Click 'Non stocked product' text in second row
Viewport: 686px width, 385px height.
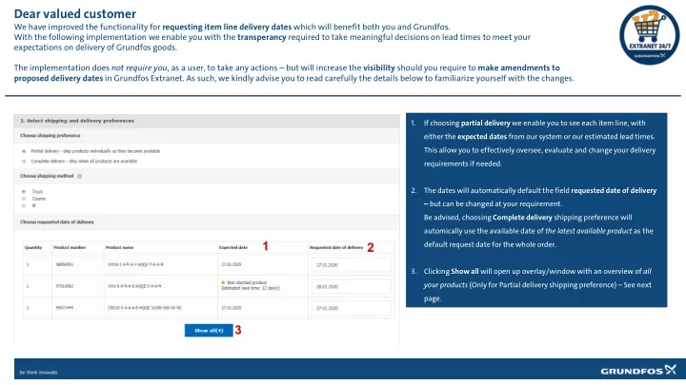(247, 283)
